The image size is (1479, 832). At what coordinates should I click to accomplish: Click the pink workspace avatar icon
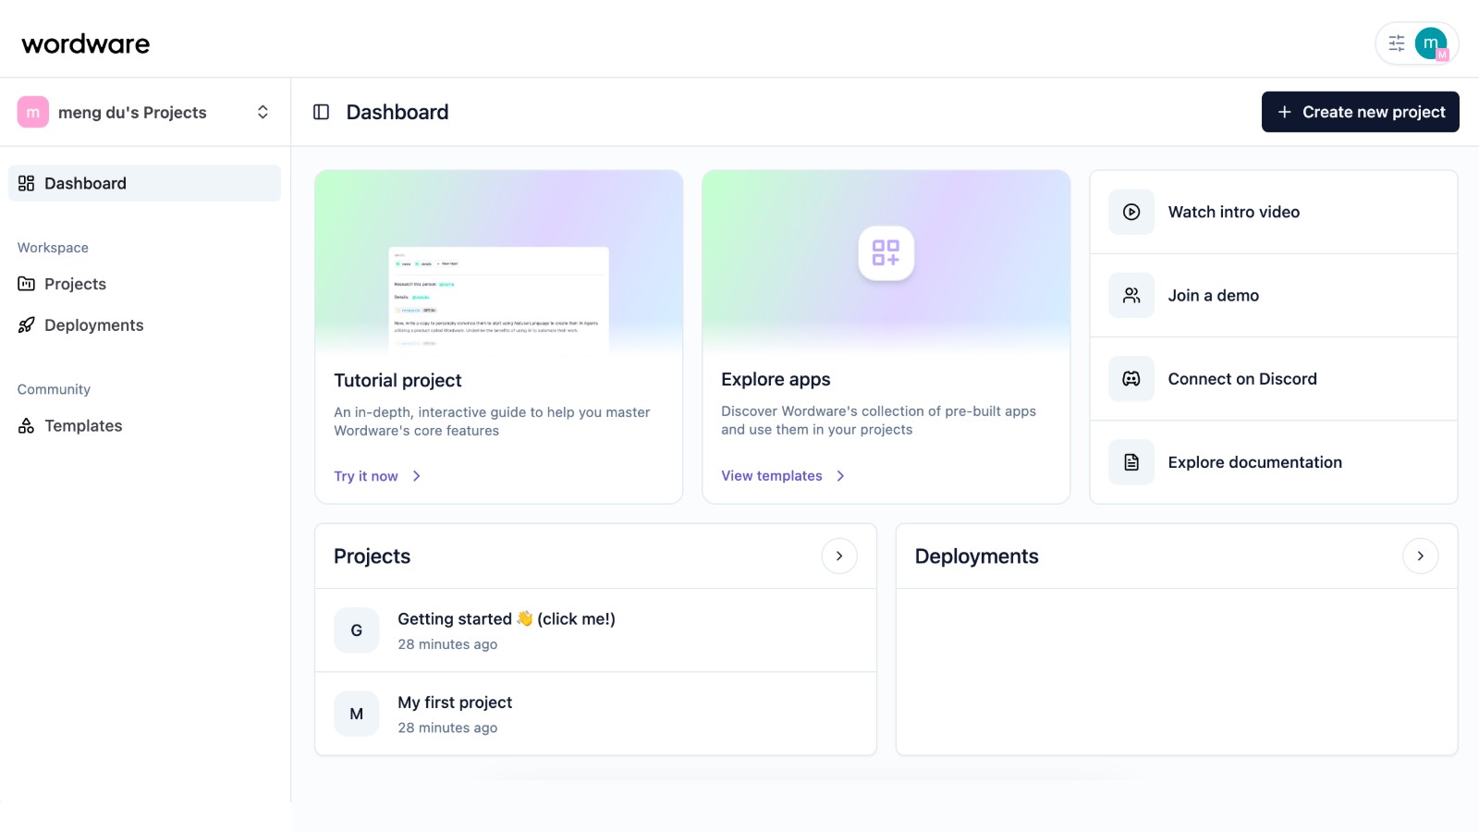33,112
